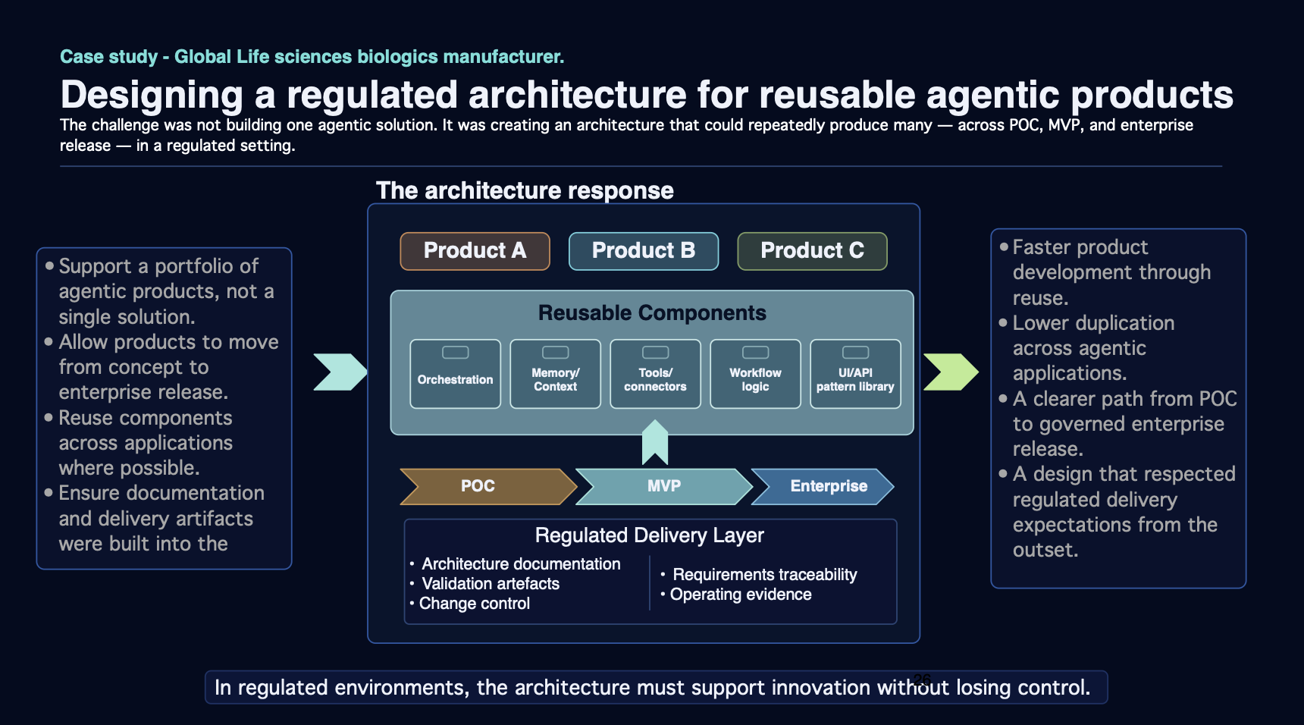Select the MVP stage arrow

click(x=664, y=486)
